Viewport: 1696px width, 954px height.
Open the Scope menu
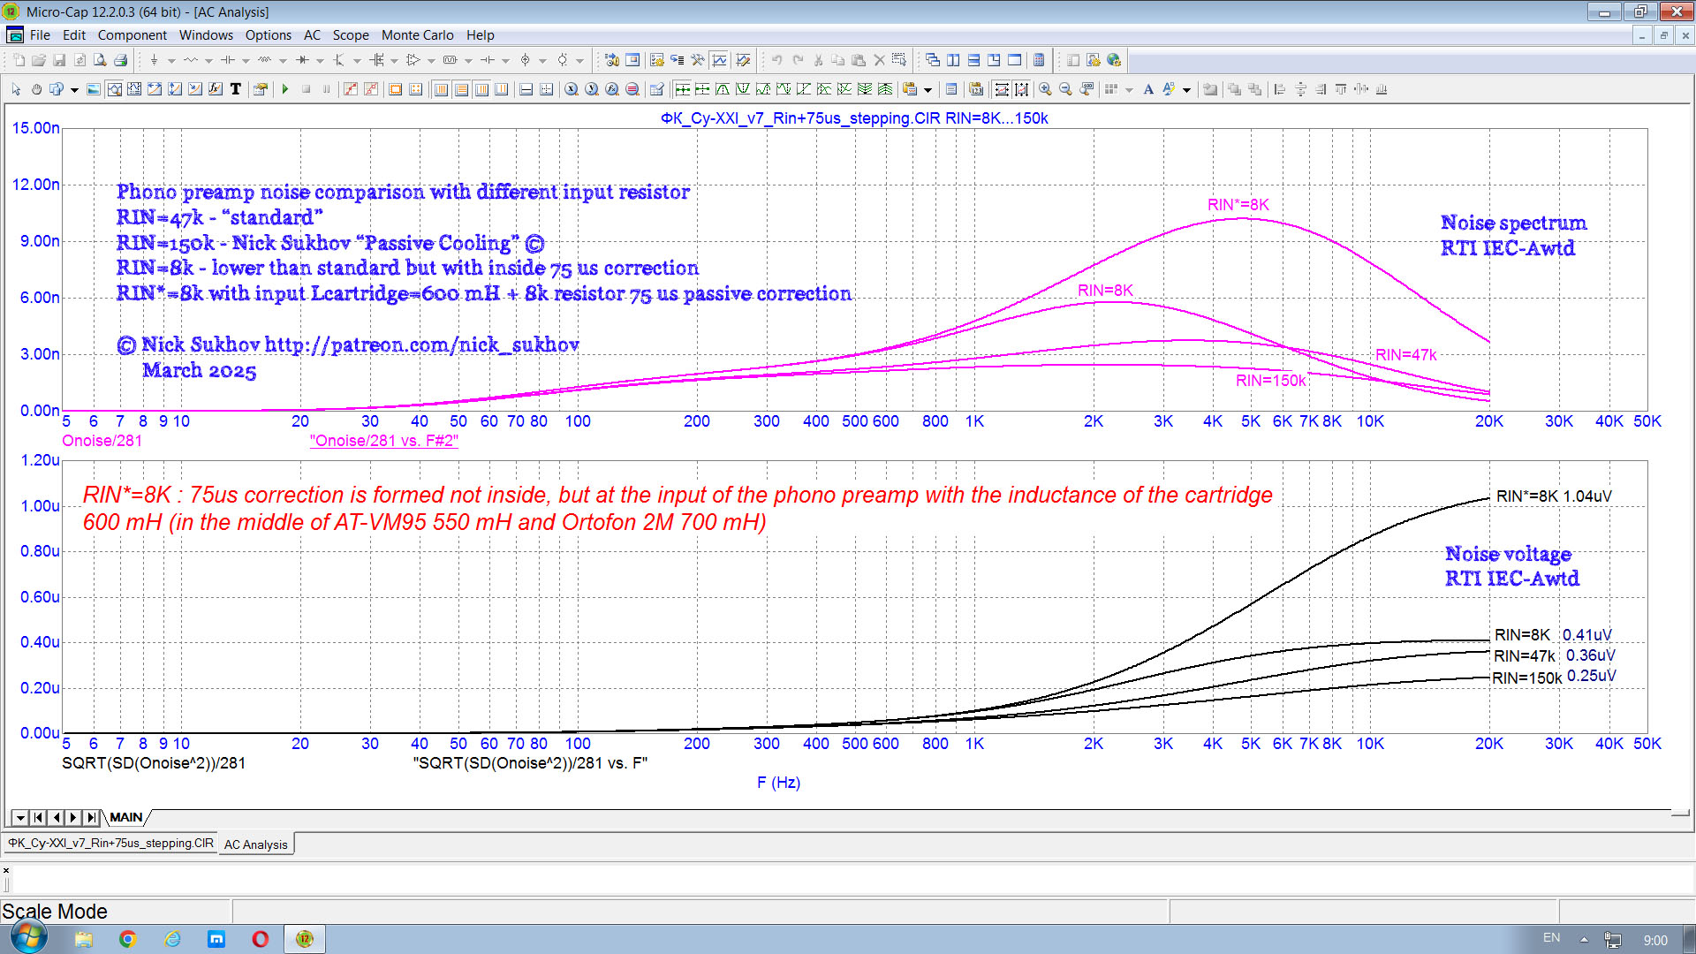pos(350,35)
